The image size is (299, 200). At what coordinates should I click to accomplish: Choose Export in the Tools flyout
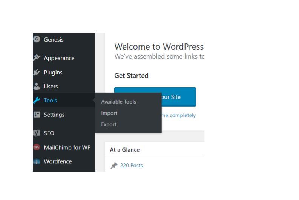click(x=109, y=124)
